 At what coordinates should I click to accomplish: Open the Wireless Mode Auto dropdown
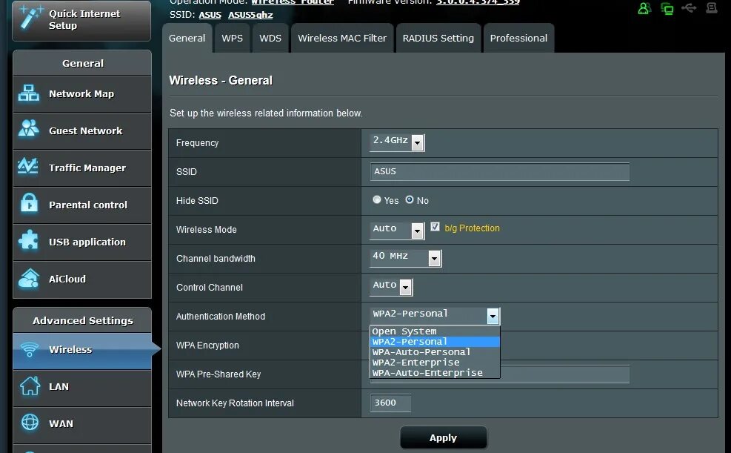[397, 230]
